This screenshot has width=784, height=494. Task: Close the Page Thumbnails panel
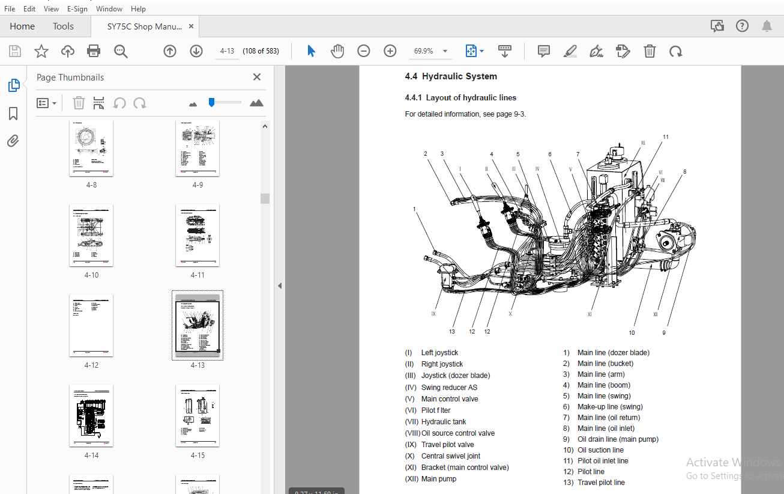click(x=257, y=77)
